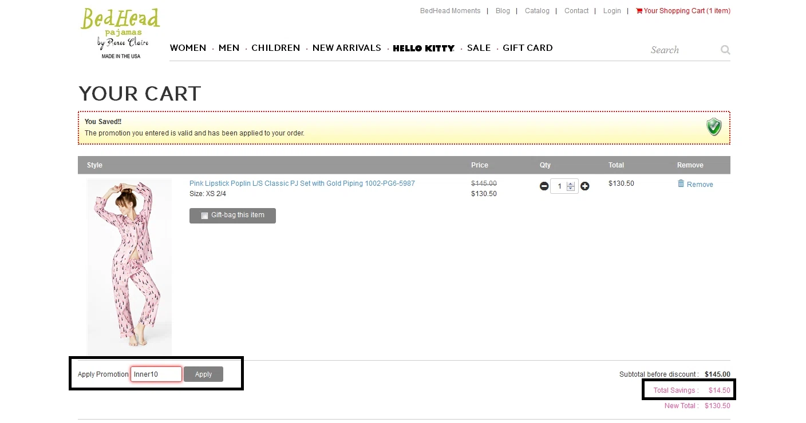
Task: Tick the Gift-bag this item checkbox
Action: 204,216
